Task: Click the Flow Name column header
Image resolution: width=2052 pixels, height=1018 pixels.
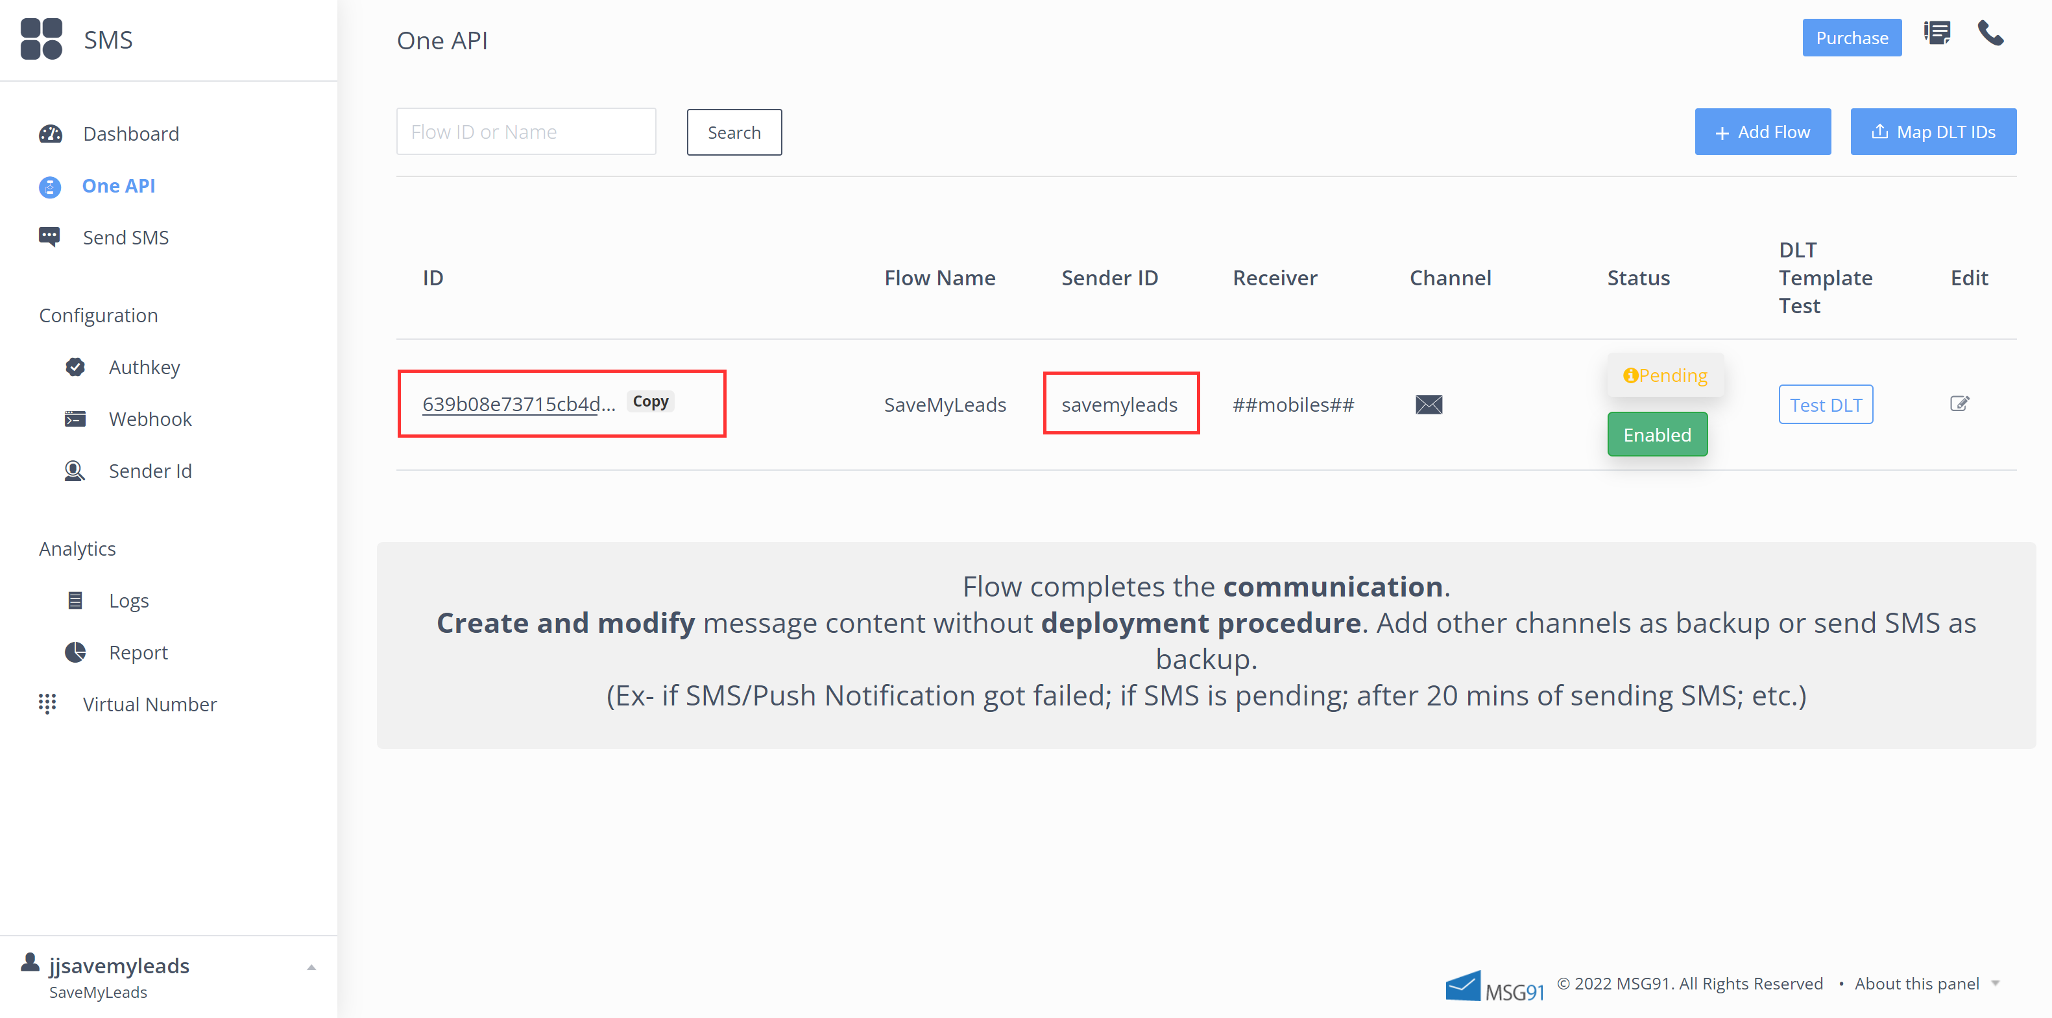Action: [939, 278]
